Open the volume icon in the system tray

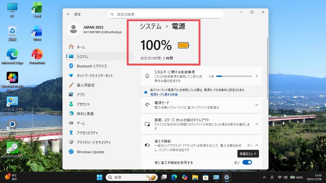click(285, 178)
